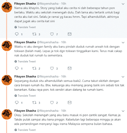The height and width of the screenshot is (133, 127).
Task: Expand the chevron menu on 'Waktu ni aku' tweet
Action: click(123, 43)
